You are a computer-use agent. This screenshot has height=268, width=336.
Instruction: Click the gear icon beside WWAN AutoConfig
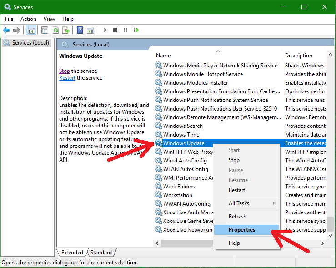pos(158,203)
